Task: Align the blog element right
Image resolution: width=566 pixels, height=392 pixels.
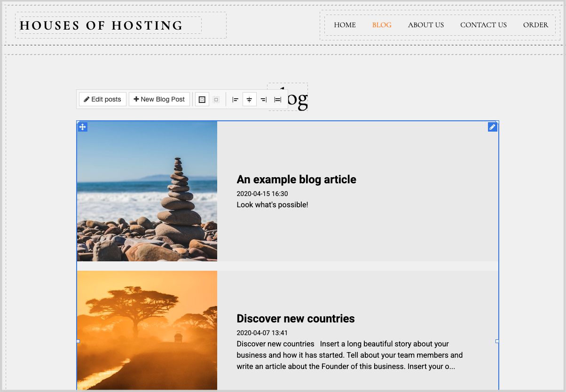Action: coord(264,100)
